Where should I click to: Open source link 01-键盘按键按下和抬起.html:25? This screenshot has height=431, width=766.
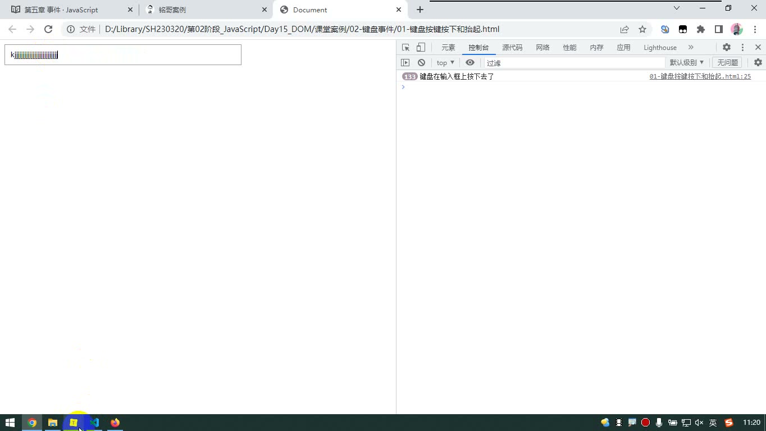pyautogui.click(x=700, y=76)
